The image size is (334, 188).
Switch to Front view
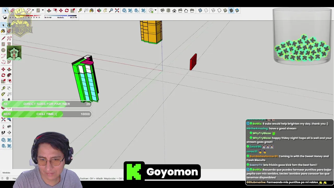pyautogui.click(x=174, y=10)
